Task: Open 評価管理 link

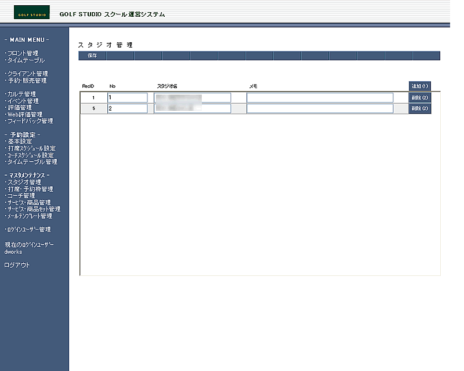Action: click(x=20, y=108)
